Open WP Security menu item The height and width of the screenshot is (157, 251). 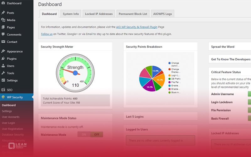(x=17, y=97)
